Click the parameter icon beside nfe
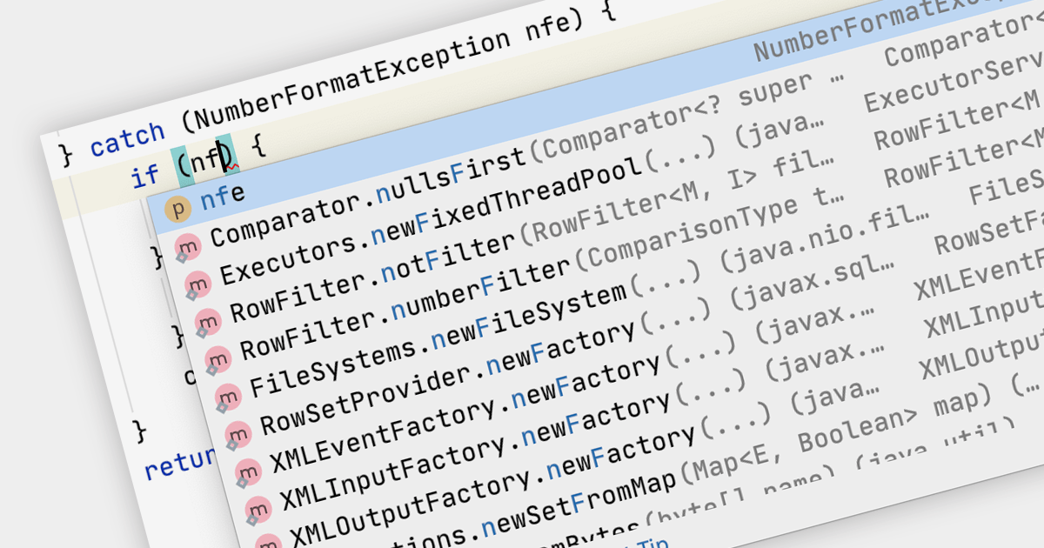This screenshot has height=548, width=1044. pos(179,209)
